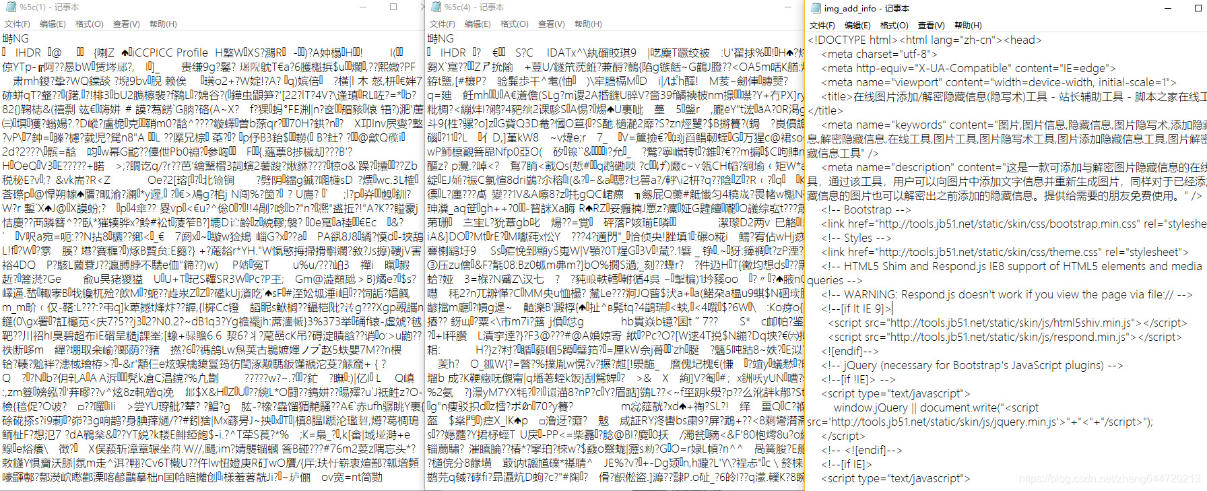Click the <!DOCTYPE html> line
This screenshot has width=1207, height=491.
[925, 40]
